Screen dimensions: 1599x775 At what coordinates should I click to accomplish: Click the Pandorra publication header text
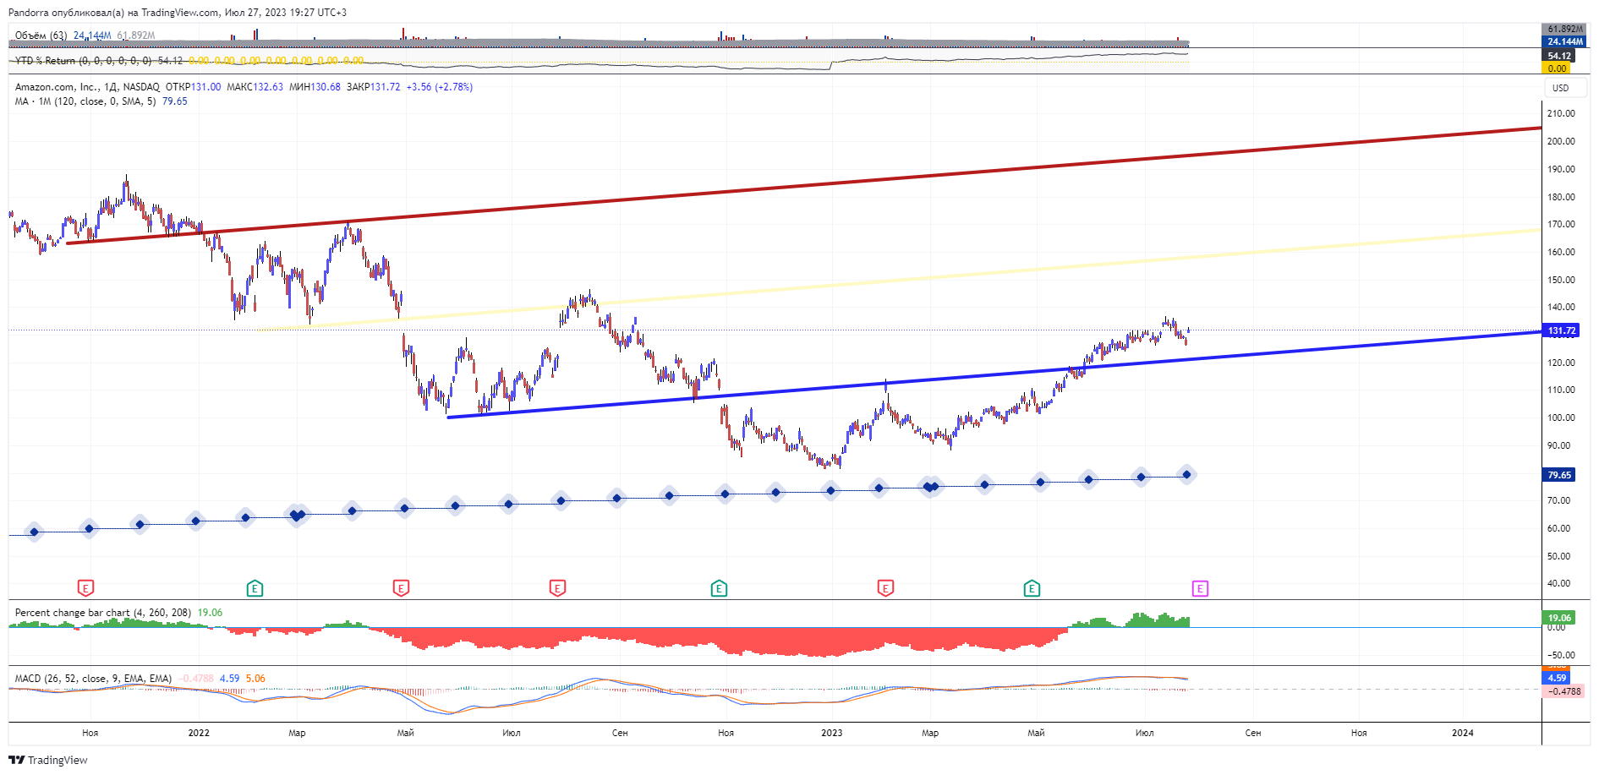pyautogui.click(x=178, y=13)
